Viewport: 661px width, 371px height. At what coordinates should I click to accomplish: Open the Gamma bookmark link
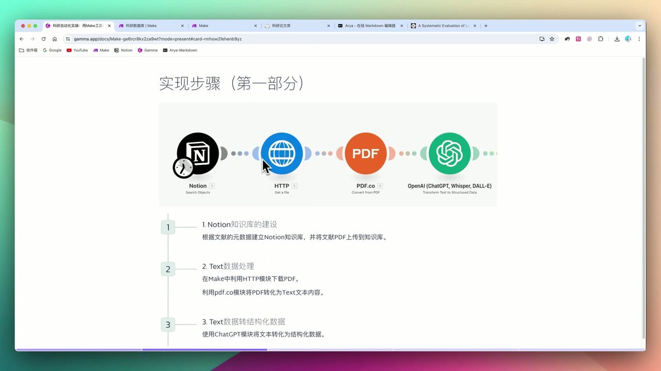point(147,50)
